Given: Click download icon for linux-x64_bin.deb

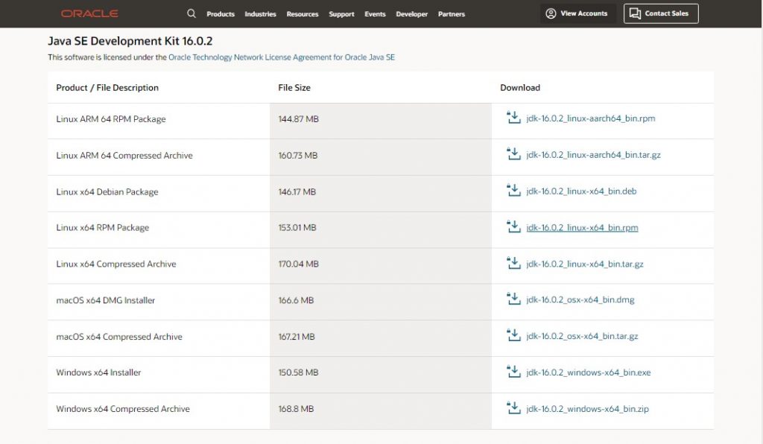Looking at the screenshot, I should tap(513, 191).
